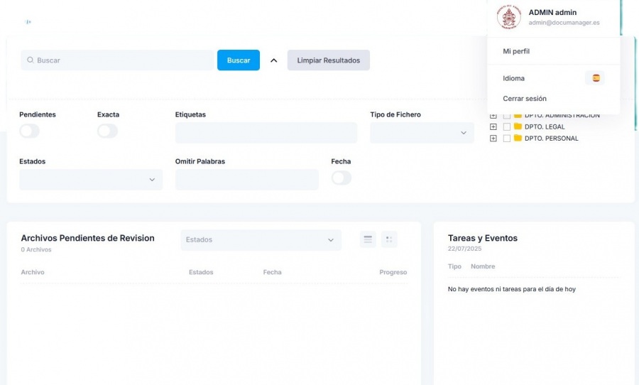Select Cerrar sesión in user menu
The width and height of the screenshot is (639, 385).
tap(525, 99)
